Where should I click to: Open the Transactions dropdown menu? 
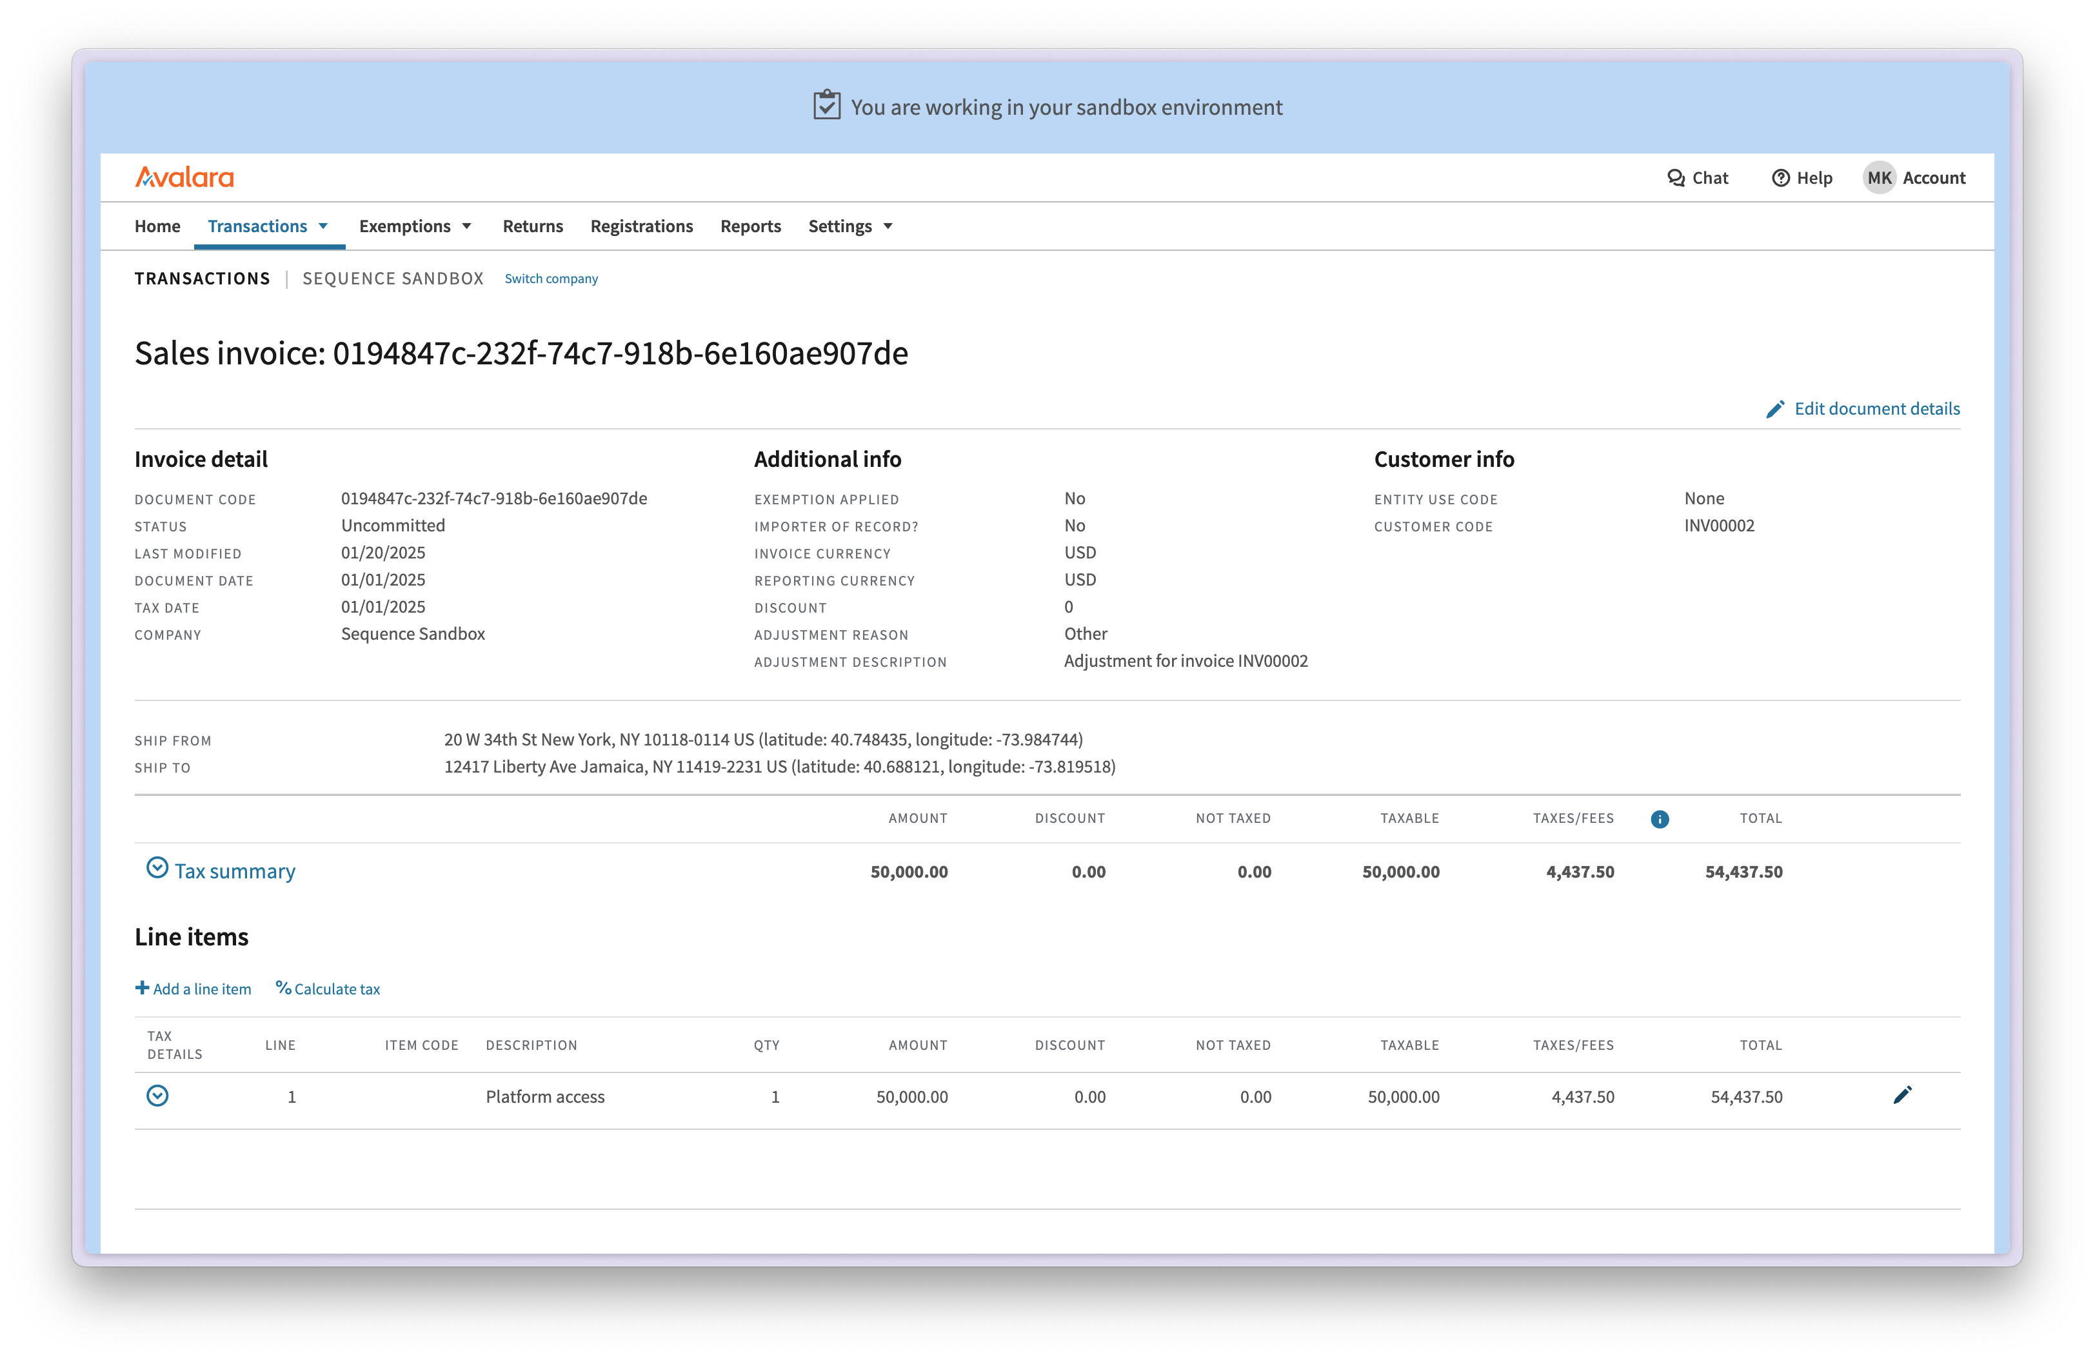pos(268,226)
